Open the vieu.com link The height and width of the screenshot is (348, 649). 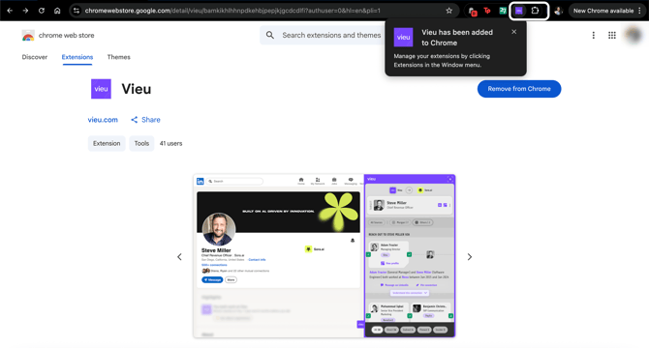(103, 120)
